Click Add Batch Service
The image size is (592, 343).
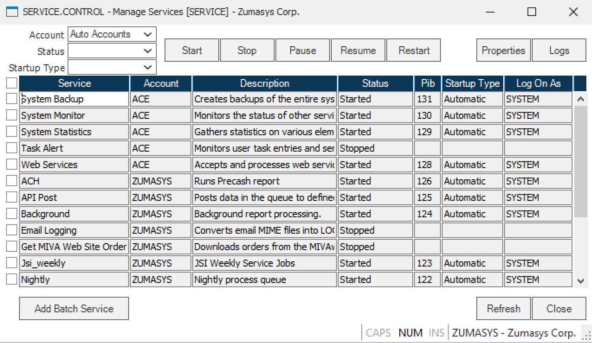pyautogui.click(x=74, y=308)
